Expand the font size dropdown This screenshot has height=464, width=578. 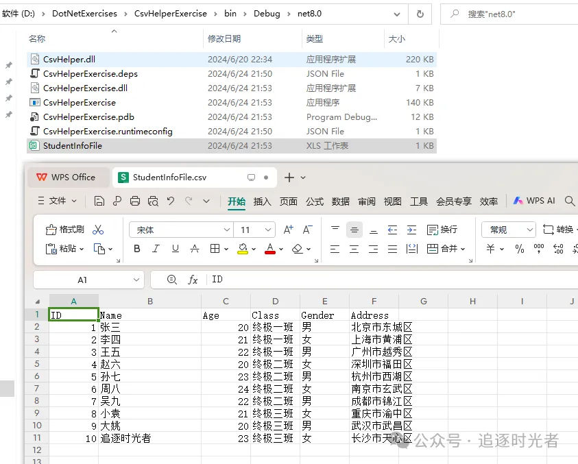pyautogui.click(x=268, y=230)
